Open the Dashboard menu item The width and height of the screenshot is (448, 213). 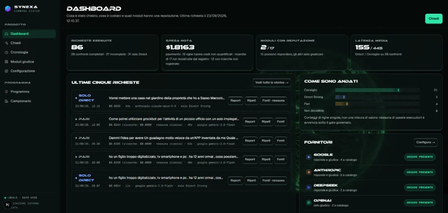point(29,34)
